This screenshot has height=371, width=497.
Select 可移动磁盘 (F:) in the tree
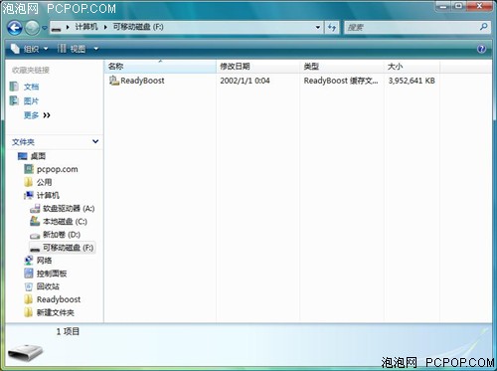pyautogui.click(x=68, y=248)
